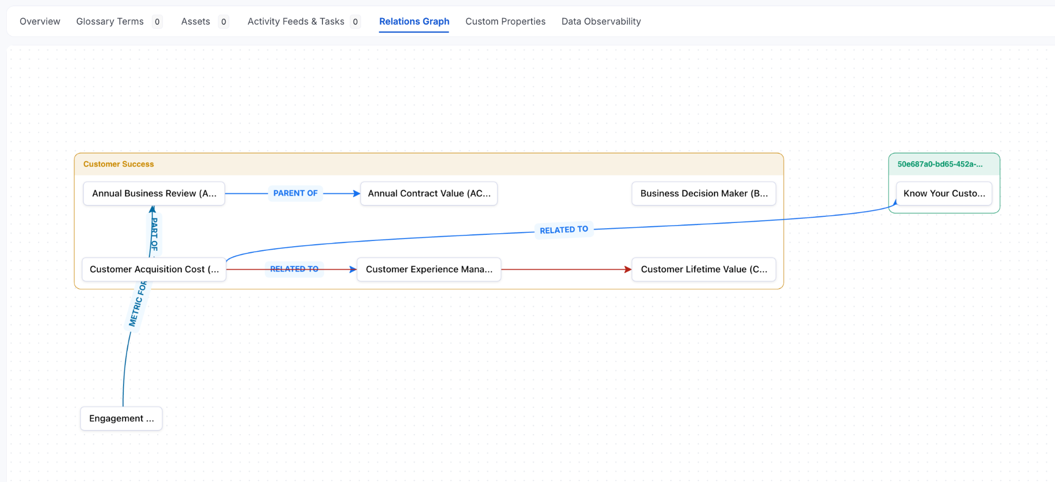Select the Relations Graph tab
1055x482 pixels.
tap(414, 22)
